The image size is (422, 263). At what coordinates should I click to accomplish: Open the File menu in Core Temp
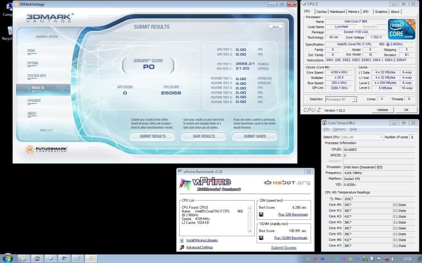(326, 129)
